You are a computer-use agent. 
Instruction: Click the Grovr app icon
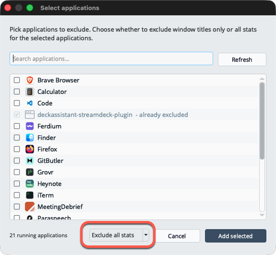pyautogui.click(x=30, y=172)
